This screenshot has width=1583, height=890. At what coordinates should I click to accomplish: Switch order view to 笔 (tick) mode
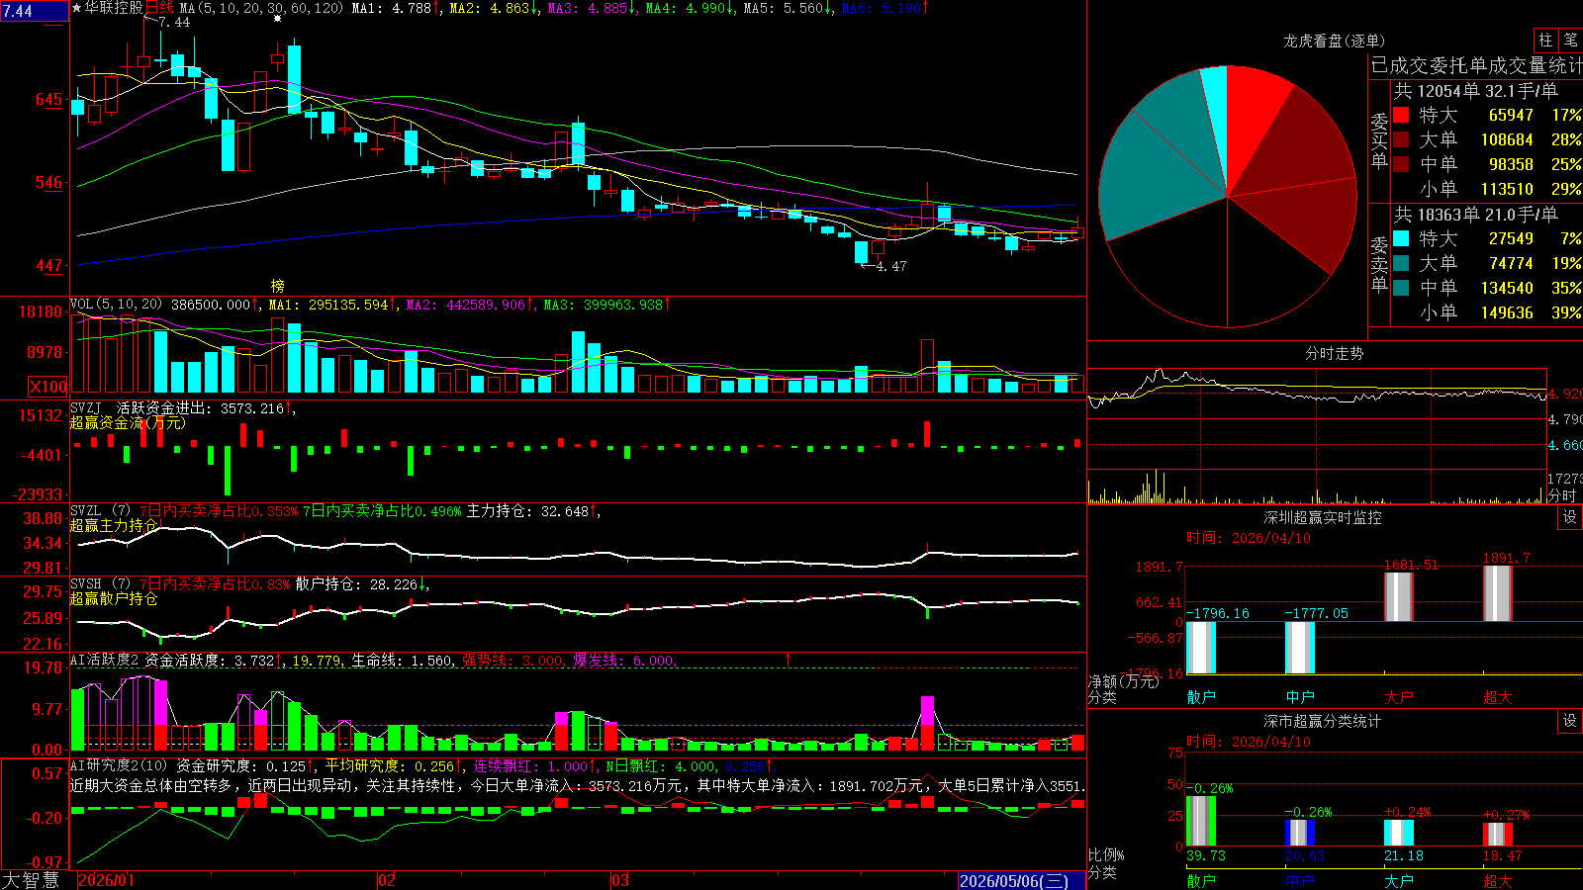pyautogui.click(x=1570, y=41)
